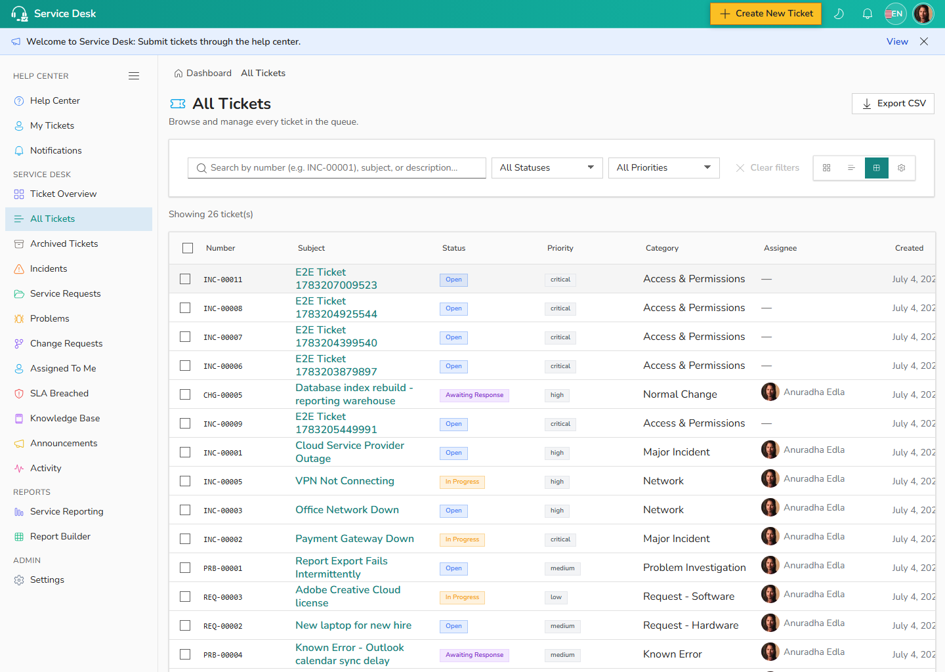This screenshot has width=945, height=672.
Task: Click Create New Ticket button
Action: tap(765, 14)
